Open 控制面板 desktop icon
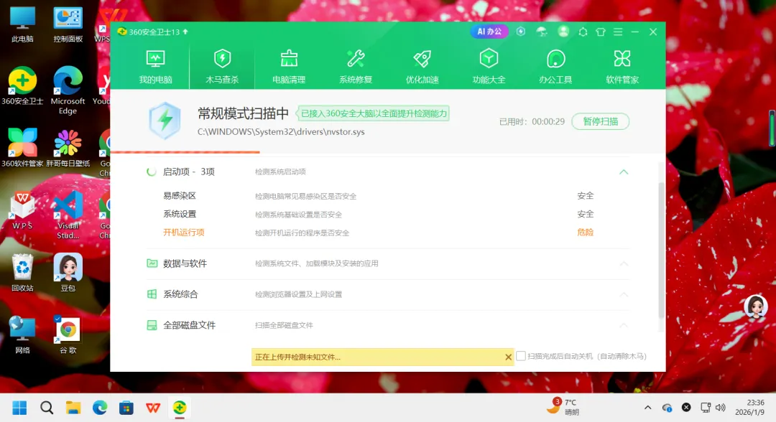This screenshot has width=776, height=422. 68,24
